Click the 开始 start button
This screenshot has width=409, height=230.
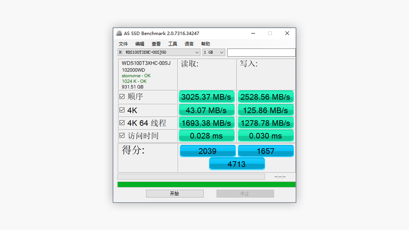click(x=175, y=194)
